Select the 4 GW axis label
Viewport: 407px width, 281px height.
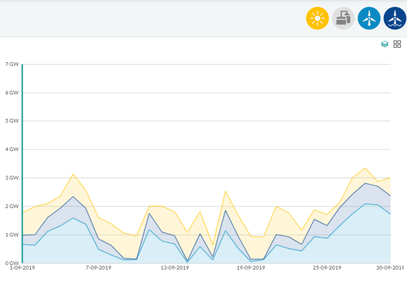coord(12,150)
